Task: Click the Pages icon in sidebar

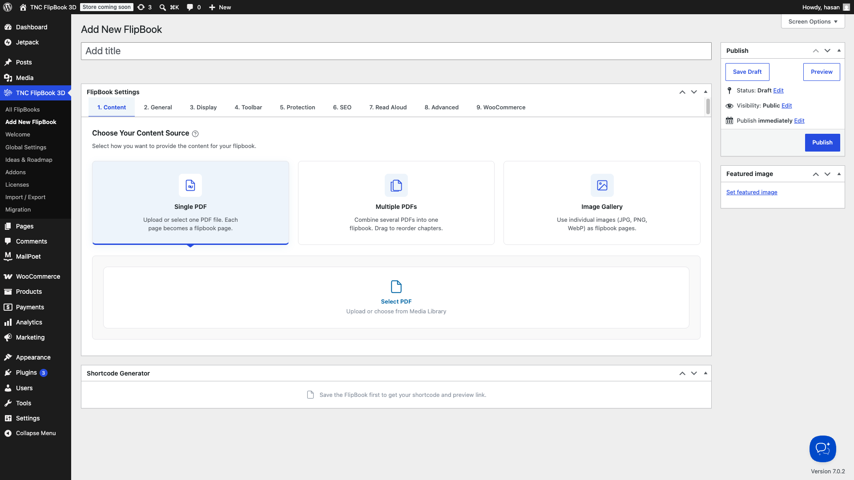Action: [x=8, y=226]
